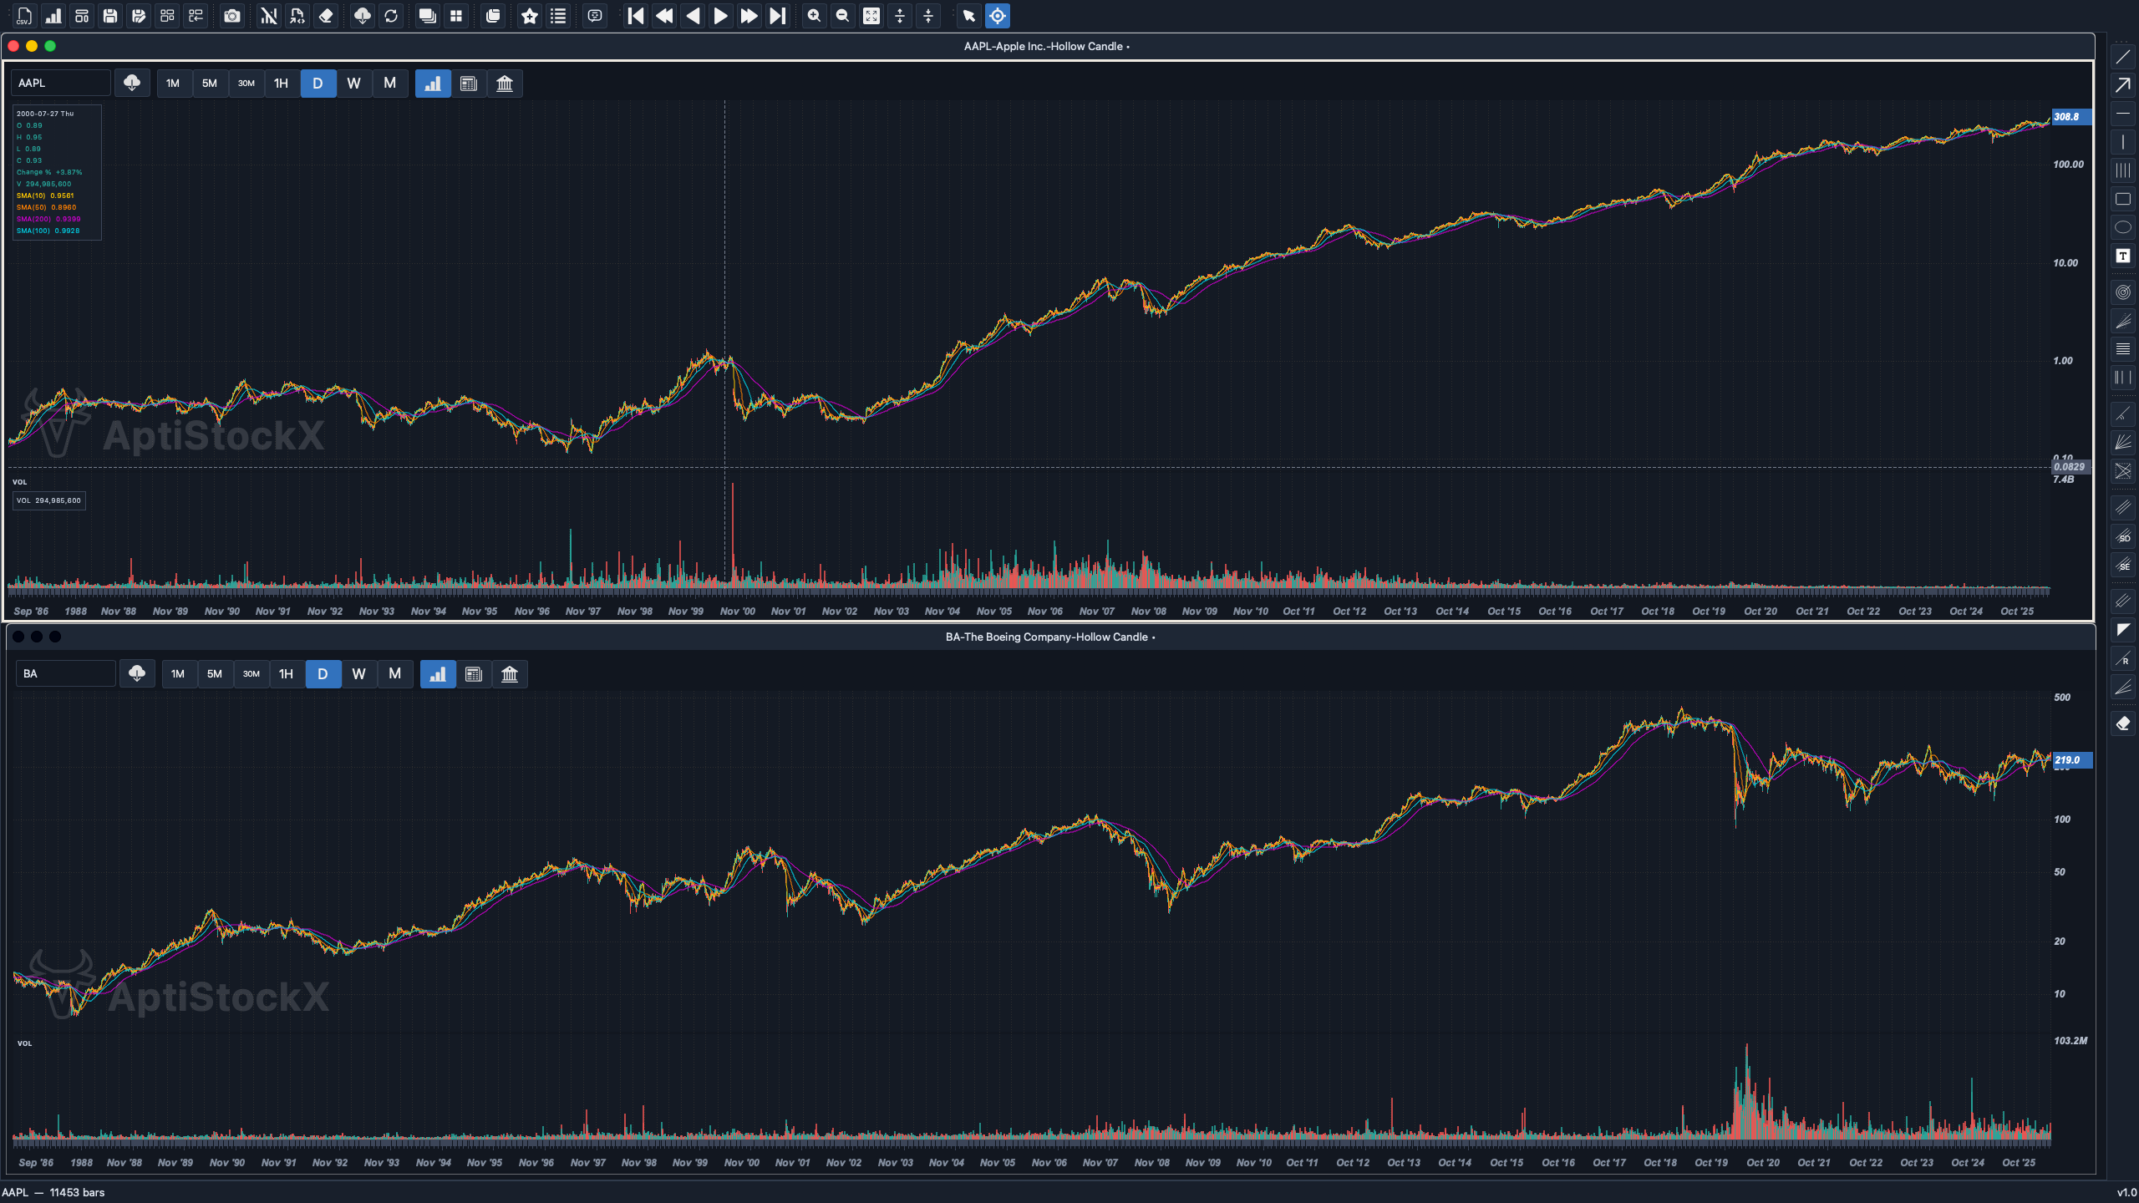Open the watchlist list icon
The height and width of the screenshot is (1203, 2139).
point(558,16)
